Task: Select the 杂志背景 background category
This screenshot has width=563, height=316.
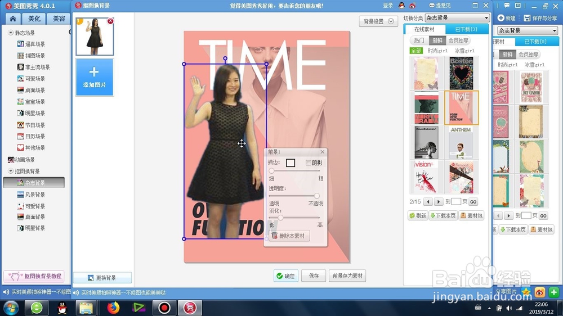Action: [34, 183]
